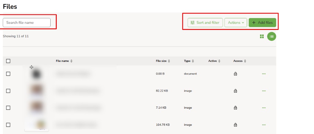Select the 7.14 KB image row checkbox
The image size is (314, 134).
coord(8,108)
